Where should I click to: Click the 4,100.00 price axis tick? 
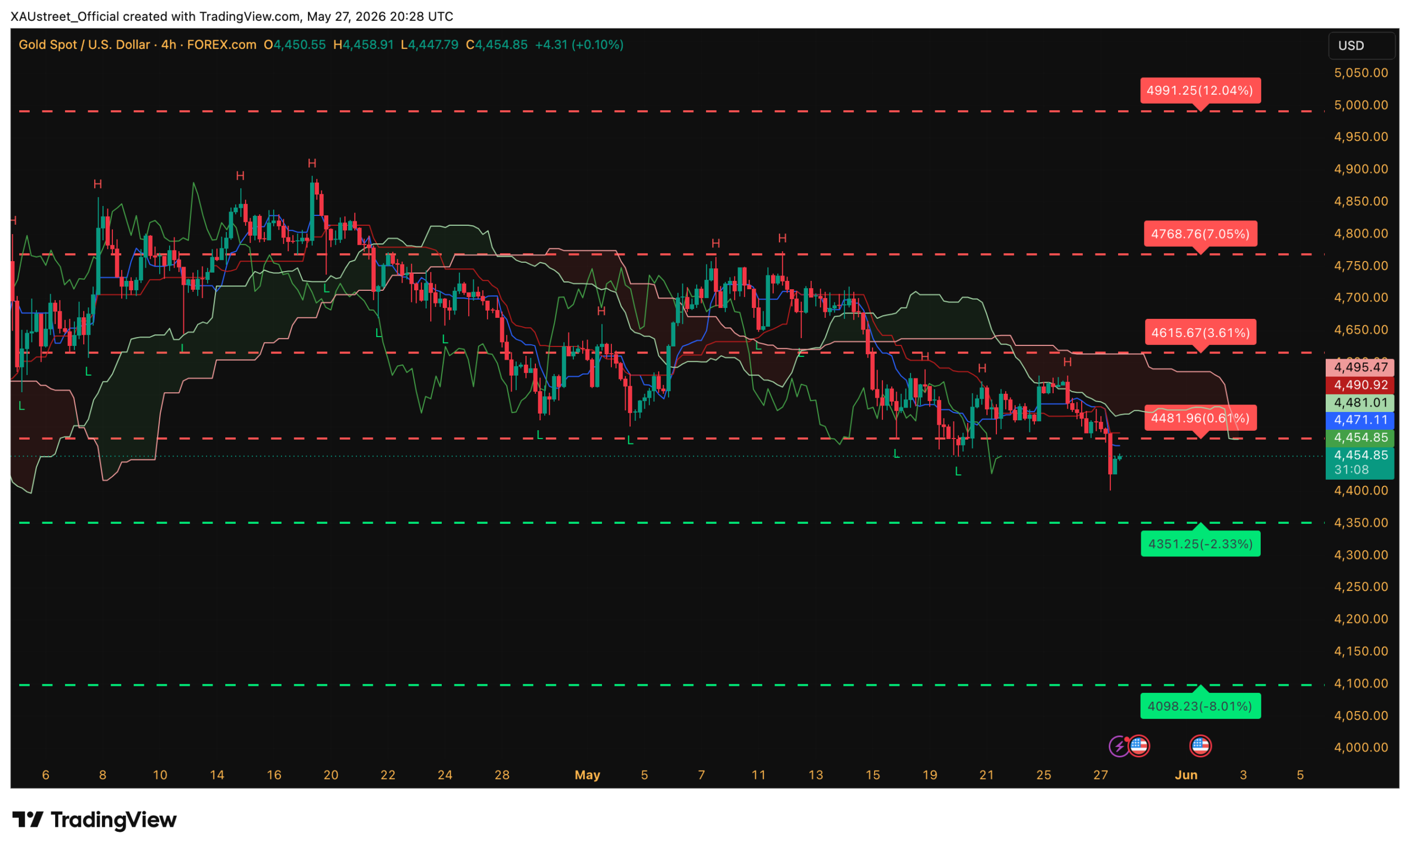(x=1361, y=684)
